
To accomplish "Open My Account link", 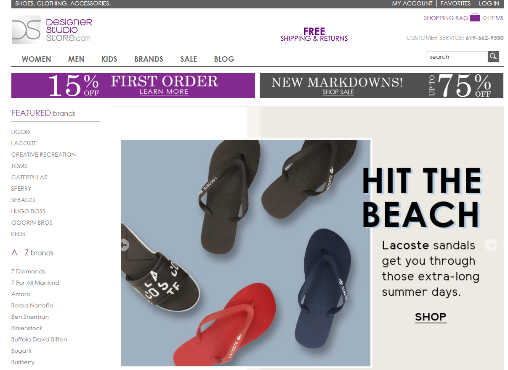I will [412, 3].
